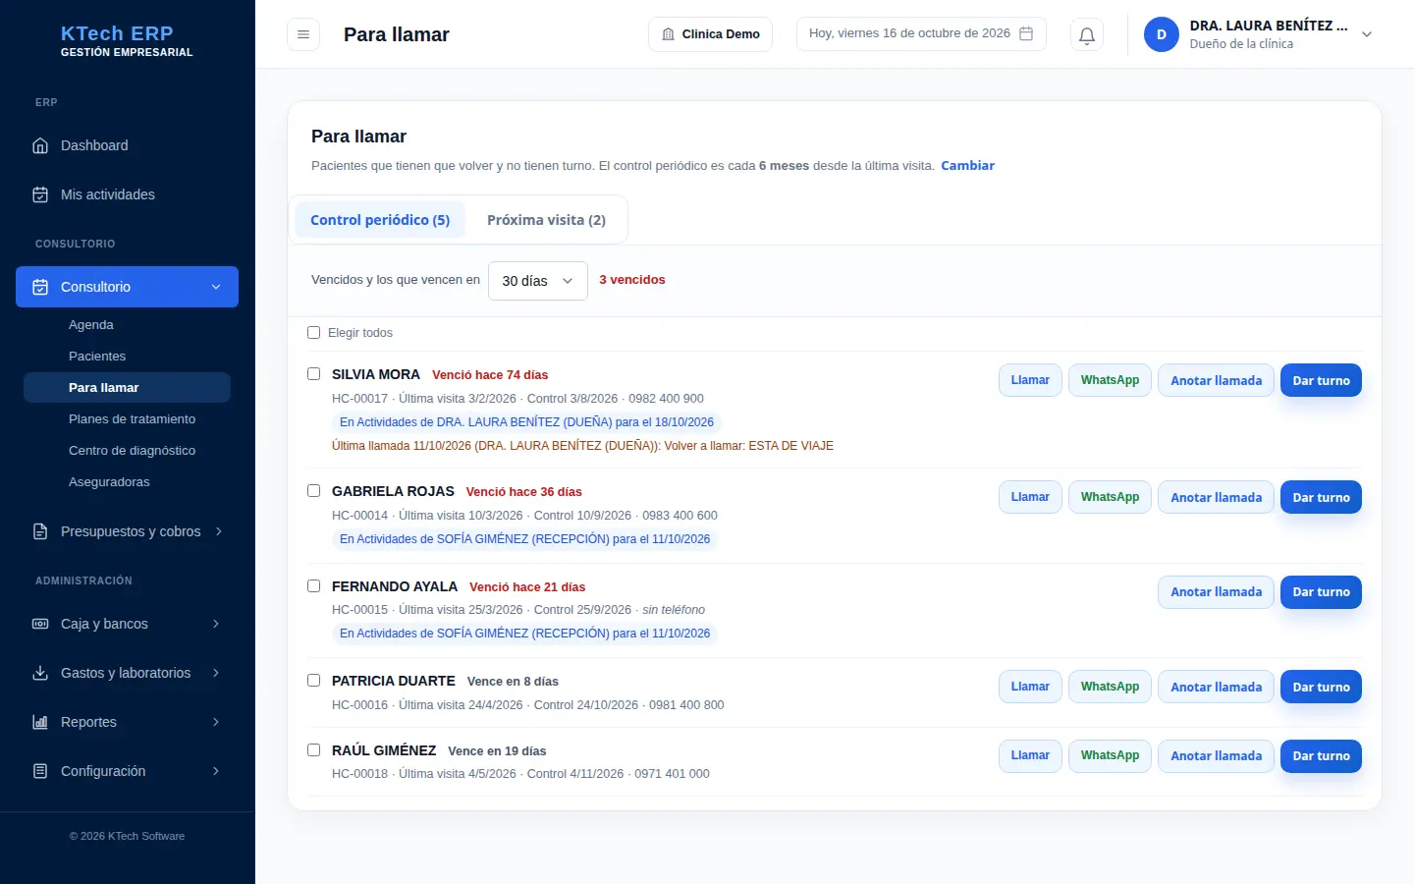This screenshot has width=1414, height=884.
Task: Tick the checkbox for PATRICIA DUARTE
Action: 314,681
